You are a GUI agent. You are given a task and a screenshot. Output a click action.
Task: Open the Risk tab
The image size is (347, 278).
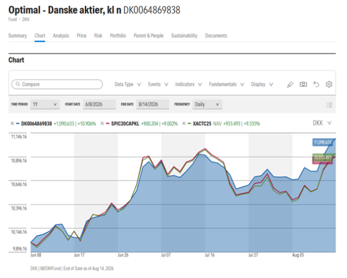tap(98, 36)
